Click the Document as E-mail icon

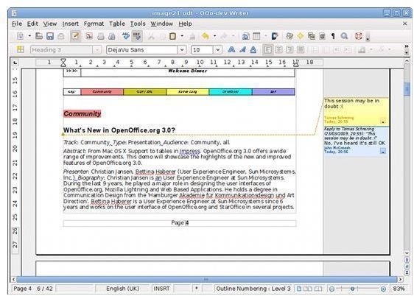tap(61, 36)
